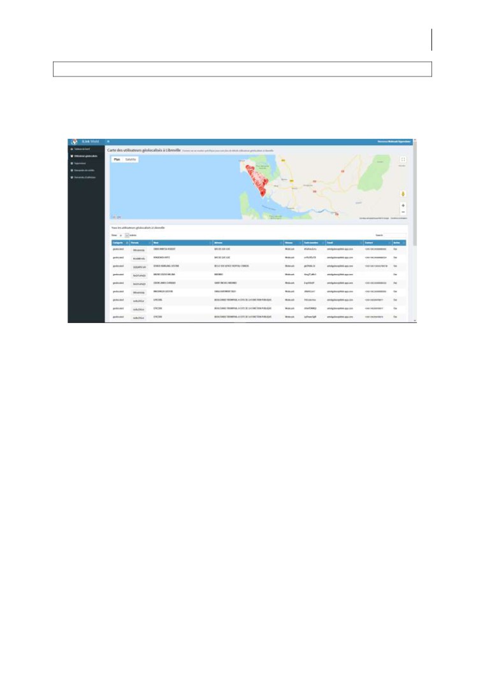485x685 pixels.
Task: Zoom out with the map minus button
Action: pos(403,212)
